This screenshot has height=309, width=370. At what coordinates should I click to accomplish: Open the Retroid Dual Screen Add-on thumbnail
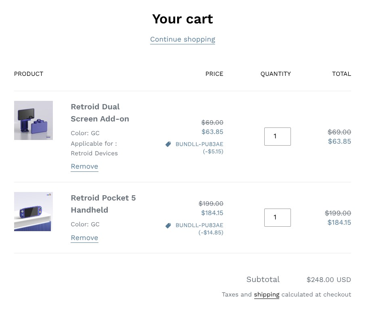(33, 120)
